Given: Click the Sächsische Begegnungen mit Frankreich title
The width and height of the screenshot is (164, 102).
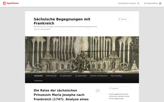Looking at the screenshot, I should (62, 21).
